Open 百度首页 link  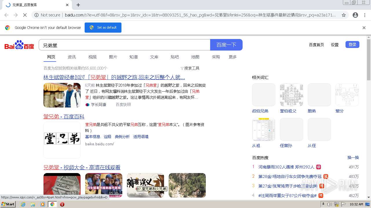click(x=316, y=45)
